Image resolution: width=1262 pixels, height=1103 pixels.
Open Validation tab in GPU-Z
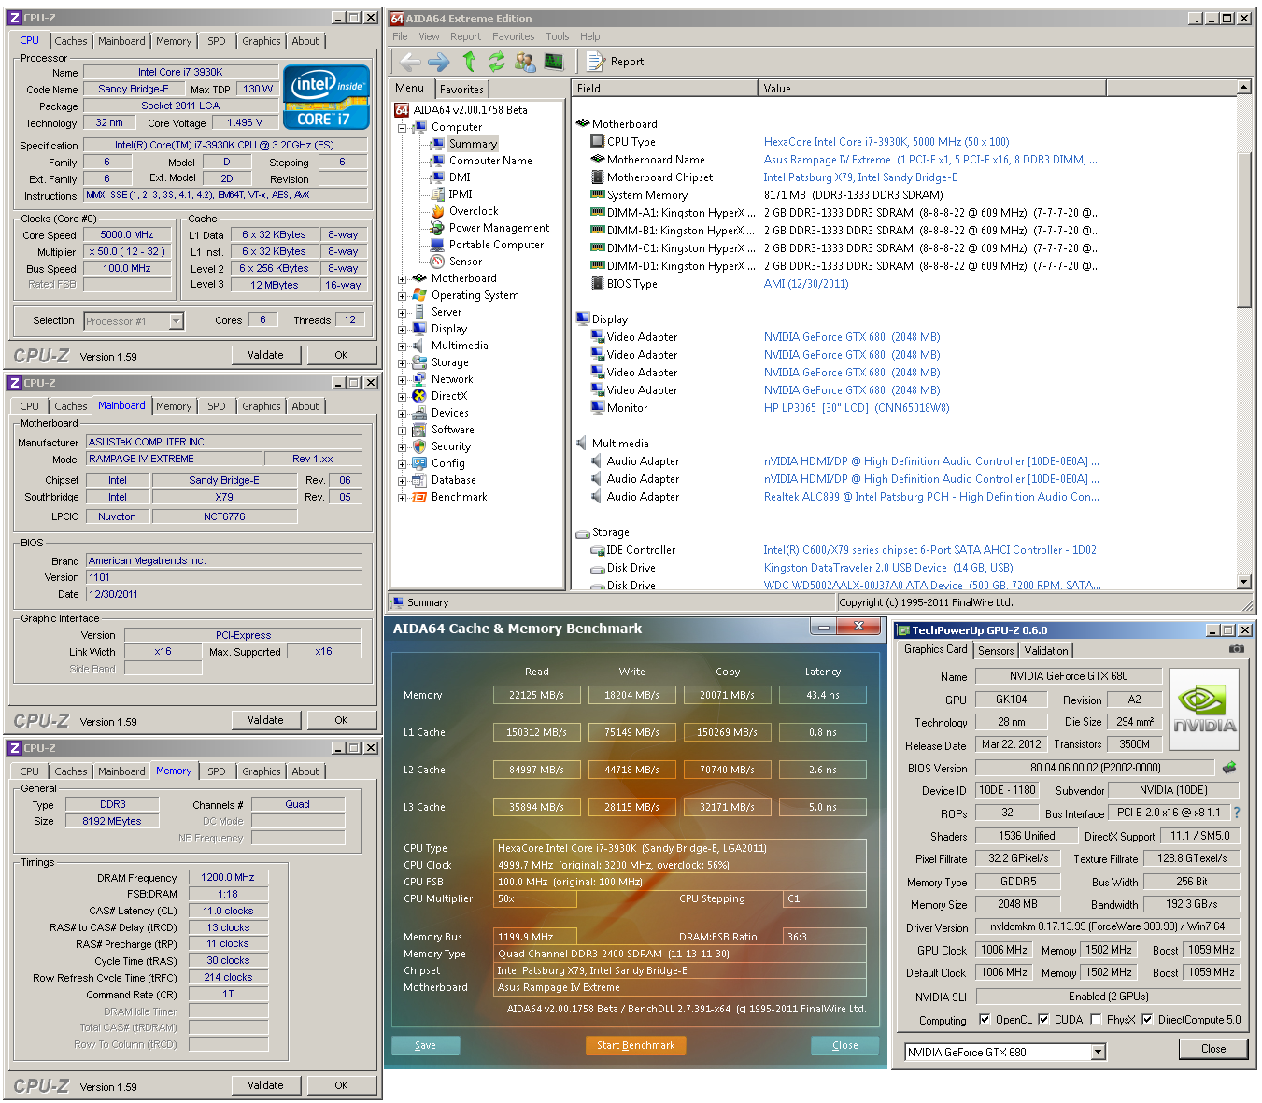1046,651
